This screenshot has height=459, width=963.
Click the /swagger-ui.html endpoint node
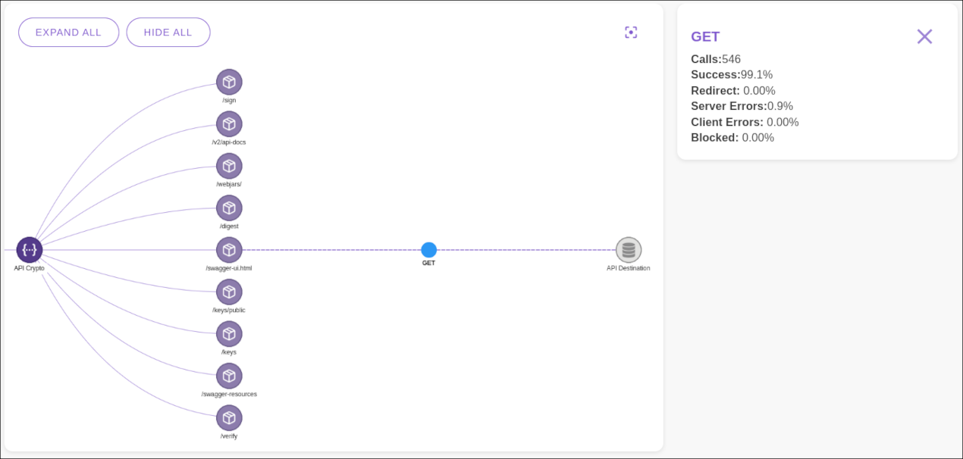click(x=229, y=250)
